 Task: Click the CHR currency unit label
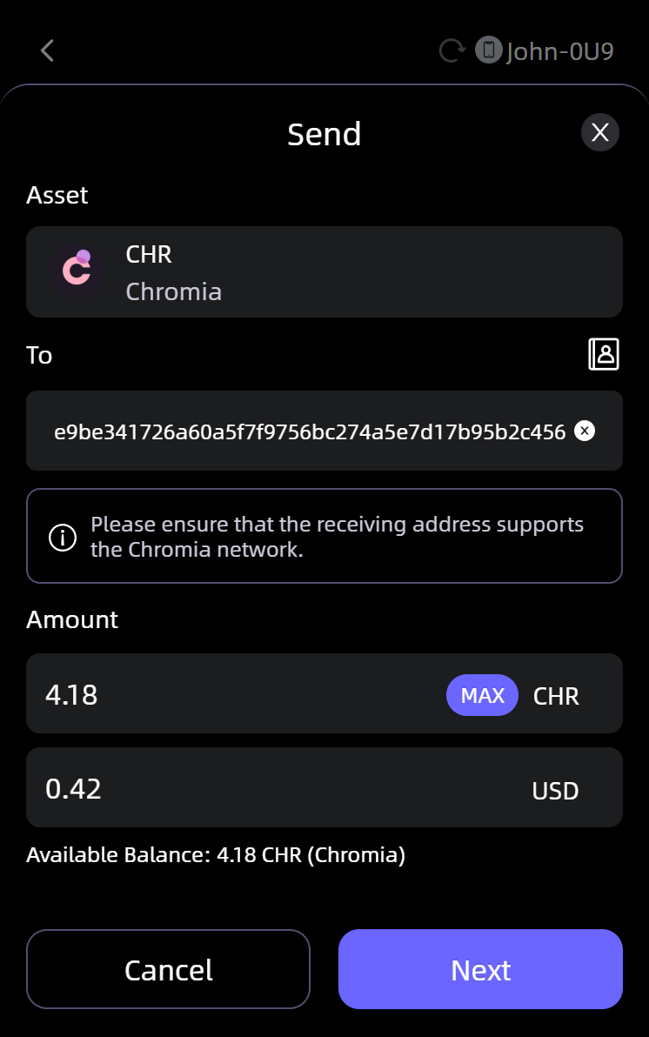pos(556,696)
